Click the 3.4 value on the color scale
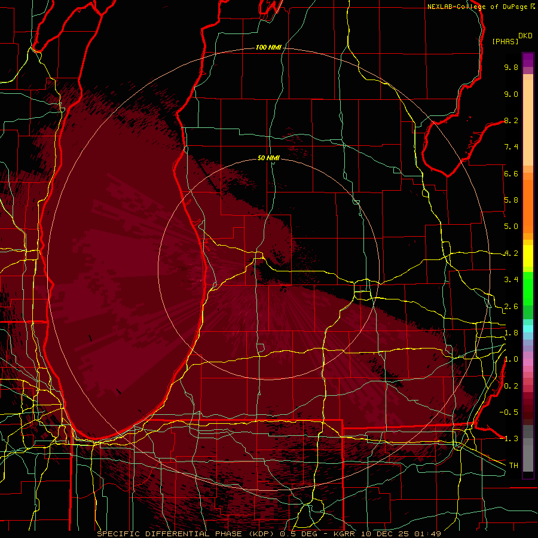The width and height of the screenshot is (538, 538). coord(511,280)
